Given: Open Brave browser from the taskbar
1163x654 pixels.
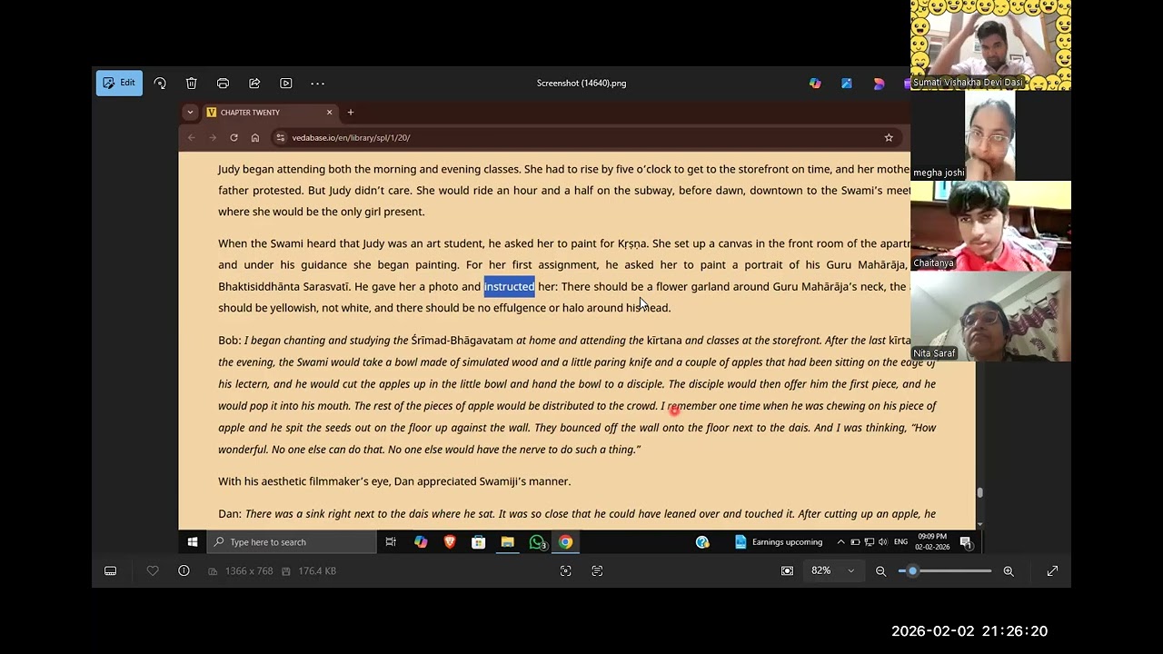Looking at the screenshot, I should 450,542.
